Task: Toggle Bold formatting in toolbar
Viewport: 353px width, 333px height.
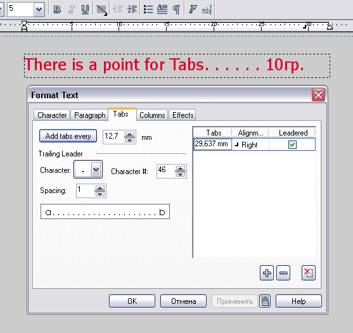Action: pyautogui.click(x=57, y=9)
